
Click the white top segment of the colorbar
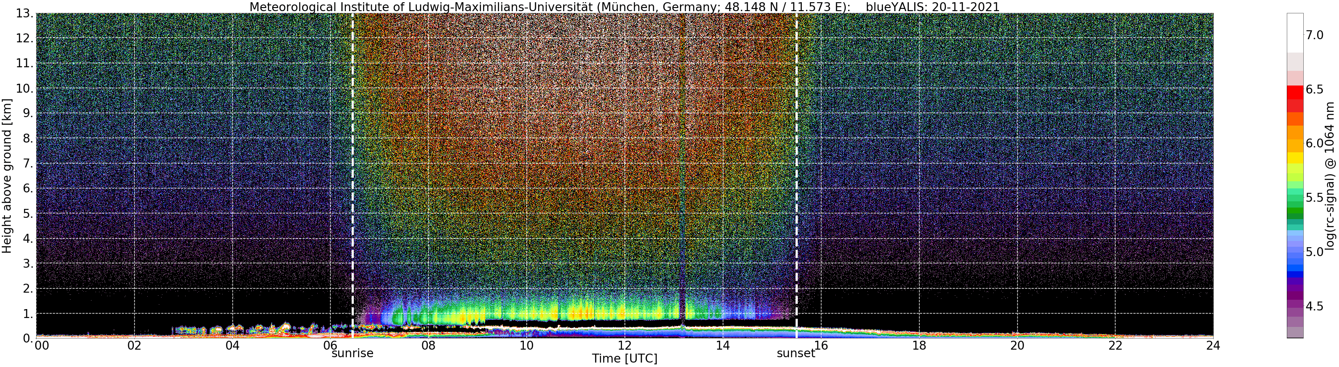tap(1295, 33)
